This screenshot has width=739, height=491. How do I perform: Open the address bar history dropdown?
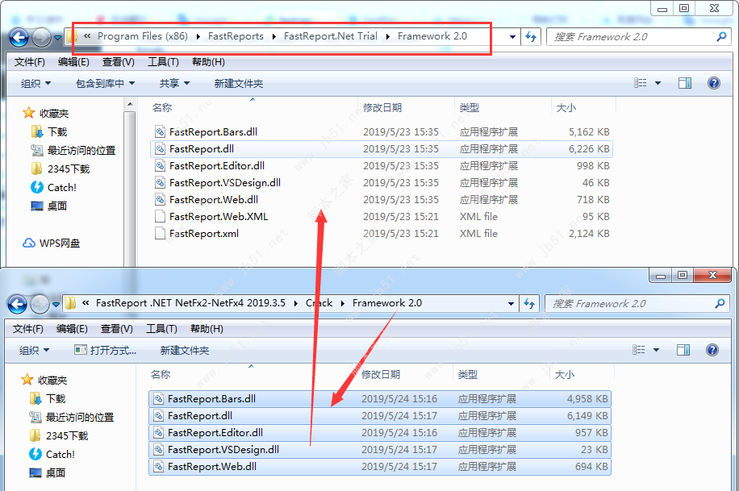[511, 37]
